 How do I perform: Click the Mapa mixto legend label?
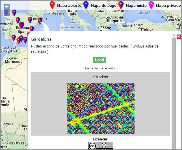[136, 5]
